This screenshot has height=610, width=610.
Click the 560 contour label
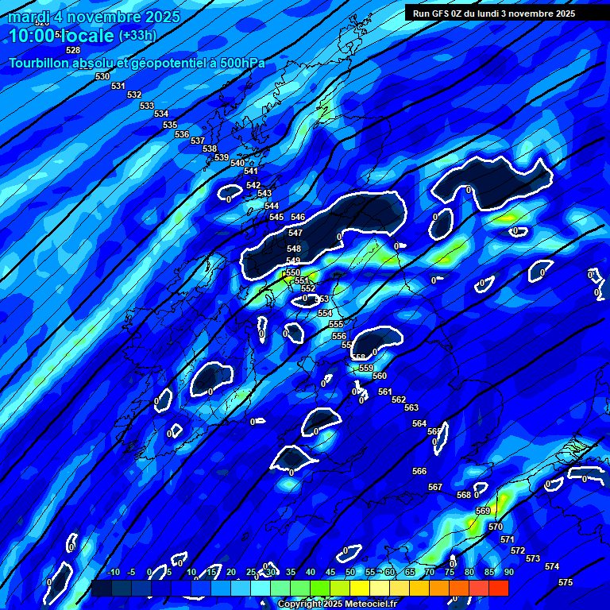380,376
